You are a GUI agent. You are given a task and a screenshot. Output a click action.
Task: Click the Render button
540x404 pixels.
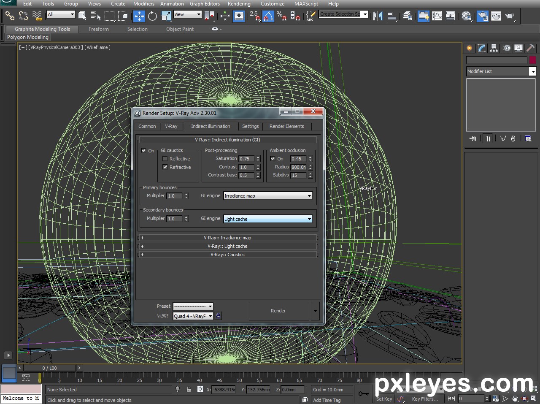point(278,311)
